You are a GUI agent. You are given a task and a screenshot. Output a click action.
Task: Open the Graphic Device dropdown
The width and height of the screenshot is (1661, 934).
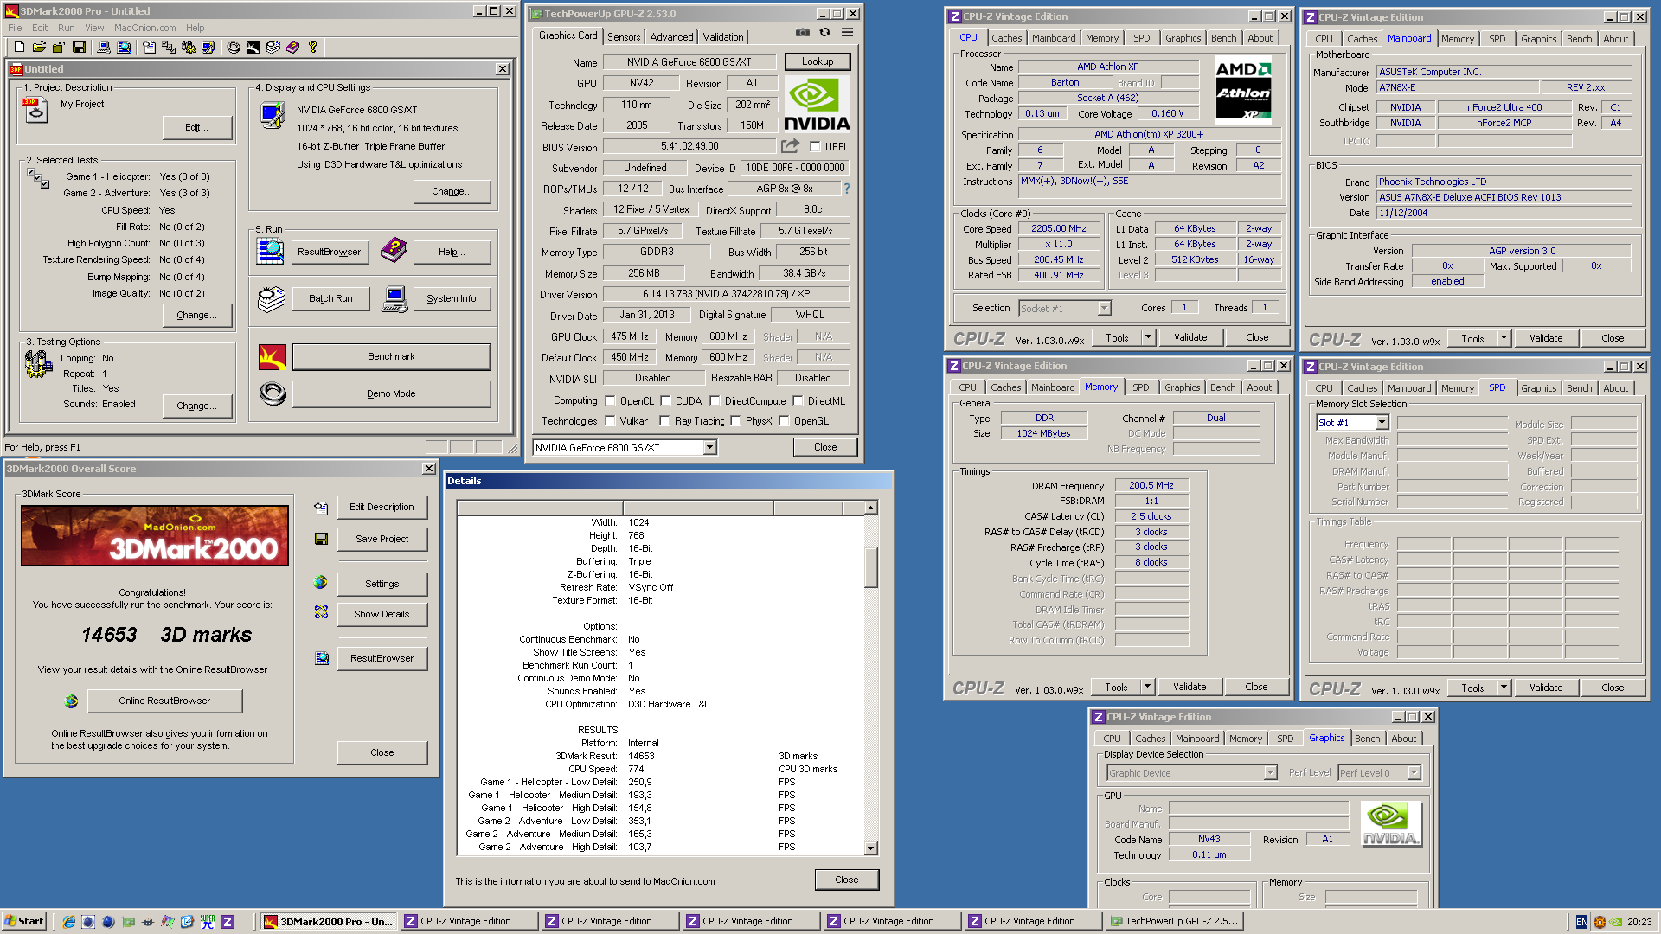[1270, 772]
